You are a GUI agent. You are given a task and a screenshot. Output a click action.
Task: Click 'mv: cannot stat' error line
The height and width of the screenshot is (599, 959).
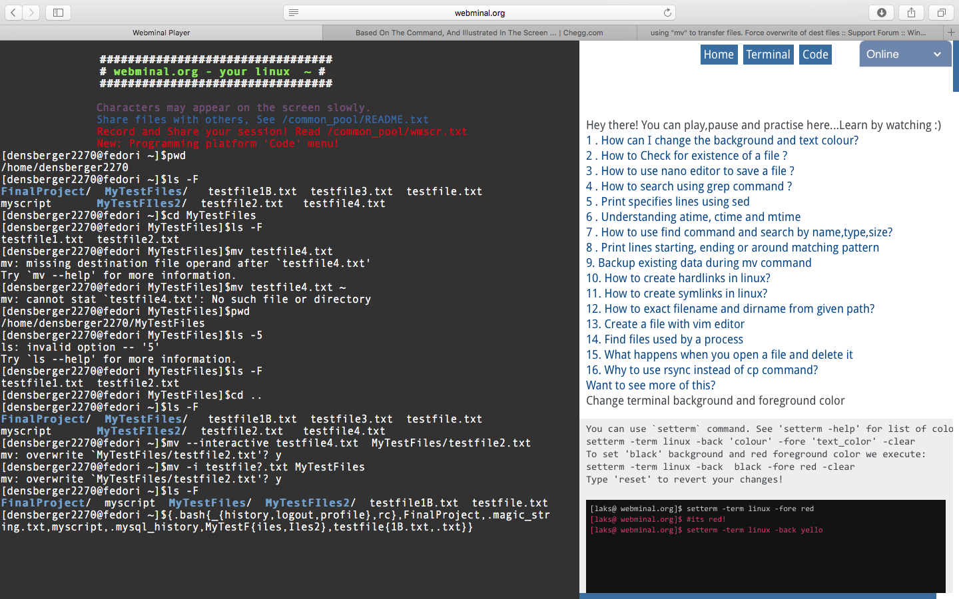click(186, 299)
